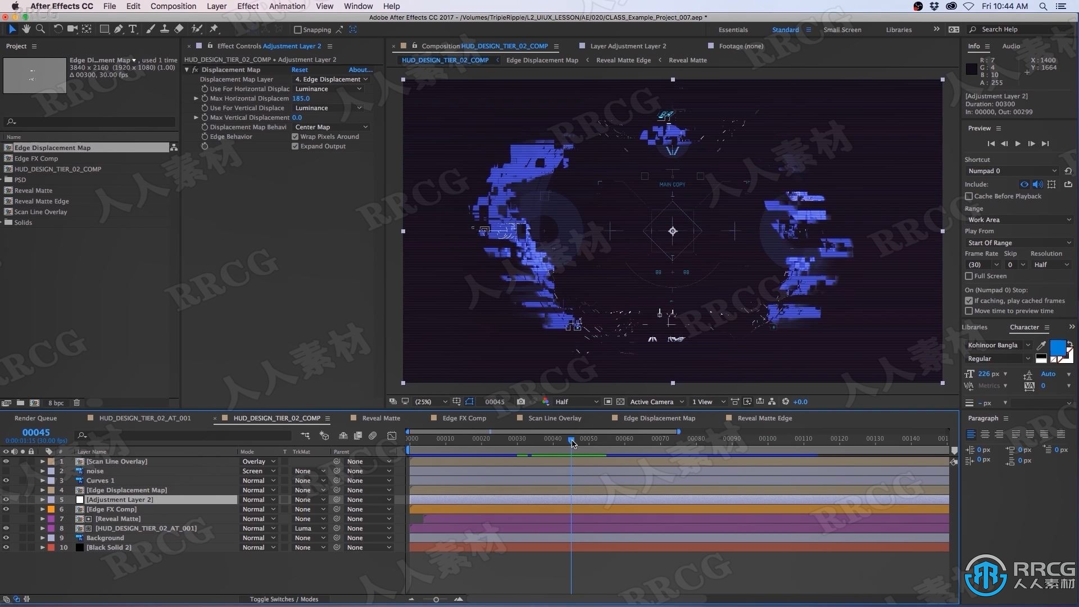1079x607 pixels.
Task: Drag the playhead at timecode 00045
Action: point(570,438)
